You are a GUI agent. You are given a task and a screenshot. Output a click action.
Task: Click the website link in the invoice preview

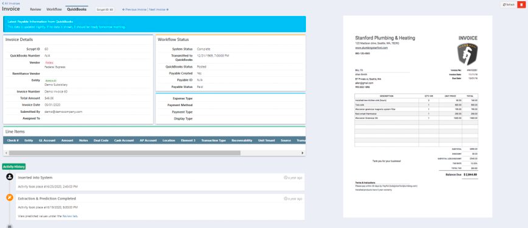(x=371, y=48)
